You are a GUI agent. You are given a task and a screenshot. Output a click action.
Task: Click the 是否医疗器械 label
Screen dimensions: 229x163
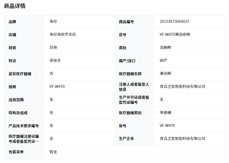(x=20, y=74)
